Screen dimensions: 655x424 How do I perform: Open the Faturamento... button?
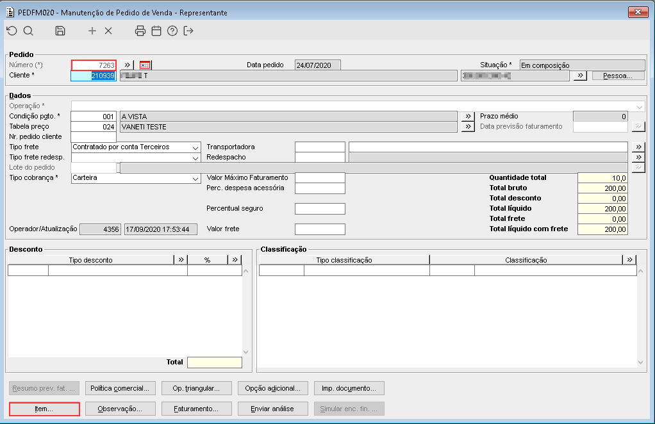point(196,409)
